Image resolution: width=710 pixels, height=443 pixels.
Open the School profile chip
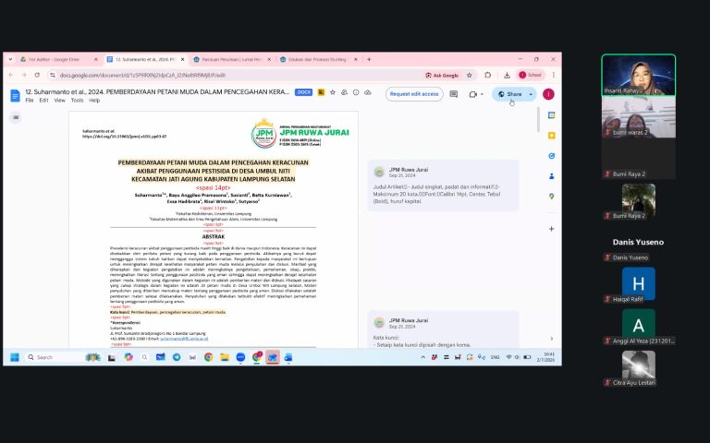click(x=531, y=75)
